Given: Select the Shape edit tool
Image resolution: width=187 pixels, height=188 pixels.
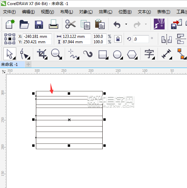Looking at the screenshot, I should click(25, 54).
